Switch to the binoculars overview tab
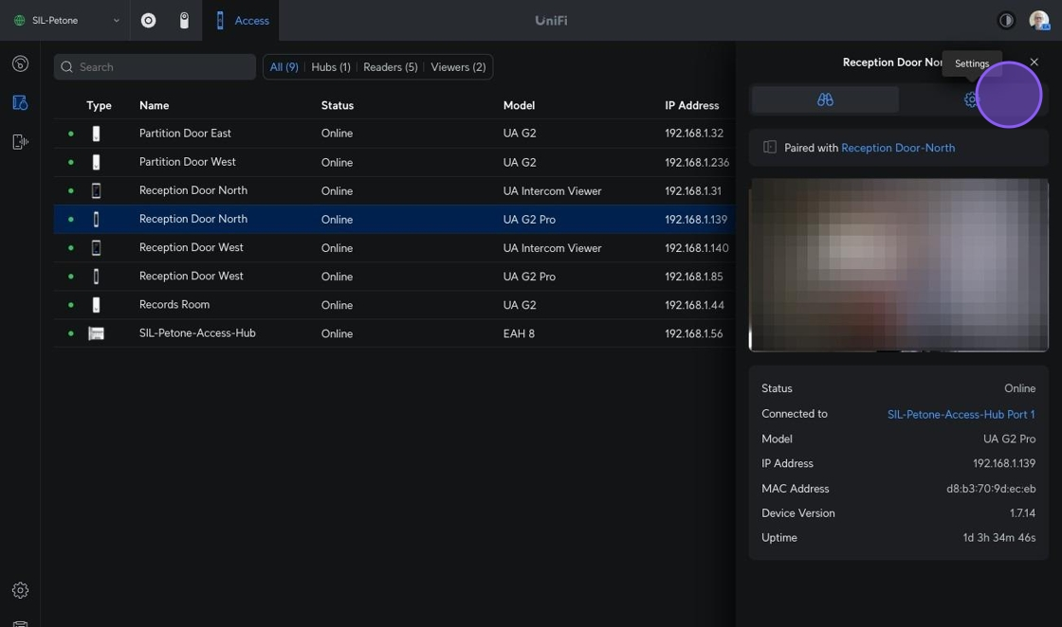The width and height of the screenshot is (1062, 627). (825, 99)
